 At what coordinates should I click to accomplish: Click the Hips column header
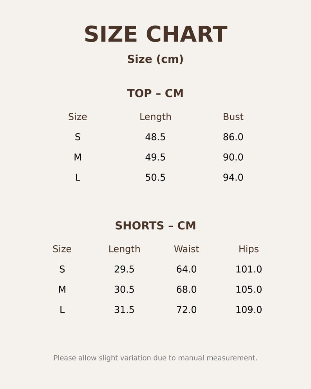click(x=248, y=249)
